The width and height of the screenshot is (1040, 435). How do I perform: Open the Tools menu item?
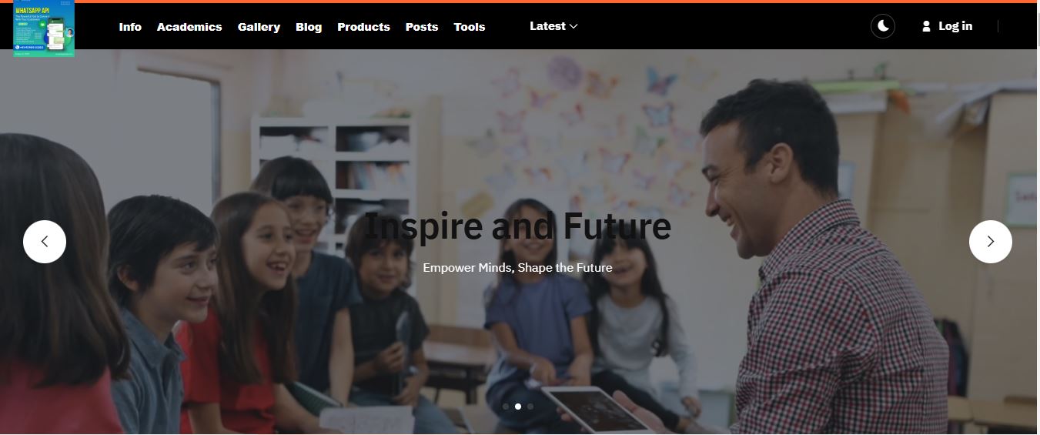click(x=470, y=27)
